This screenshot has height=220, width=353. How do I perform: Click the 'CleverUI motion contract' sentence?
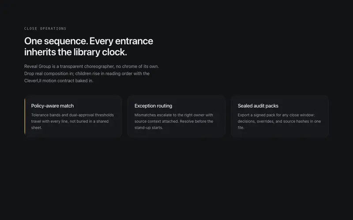[x=59, y=81]
